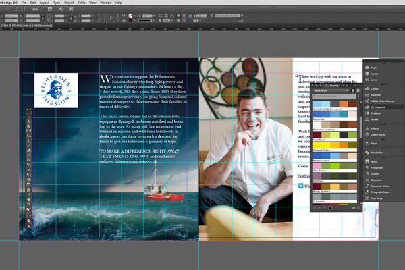Select the Gap tool
405x270 pixels.
(28, 130)
